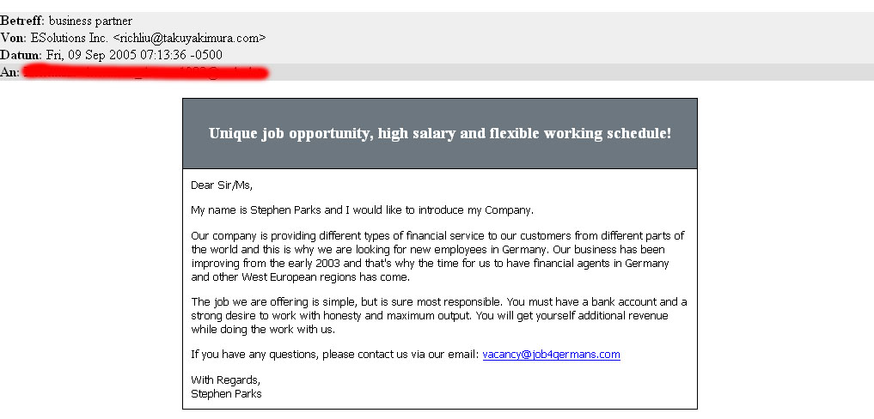Click the Unique job opportunity banner heading

tap(440, 134)
